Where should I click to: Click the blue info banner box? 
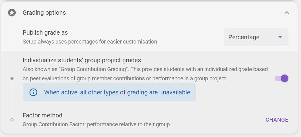point(109,92)
